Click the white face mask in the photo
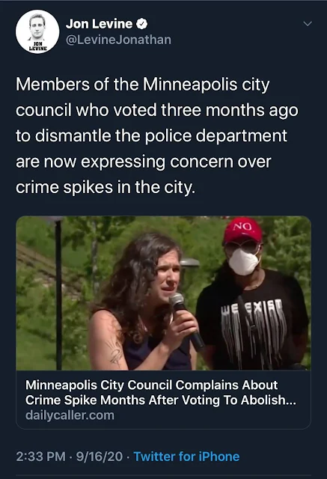 point(243,261)
